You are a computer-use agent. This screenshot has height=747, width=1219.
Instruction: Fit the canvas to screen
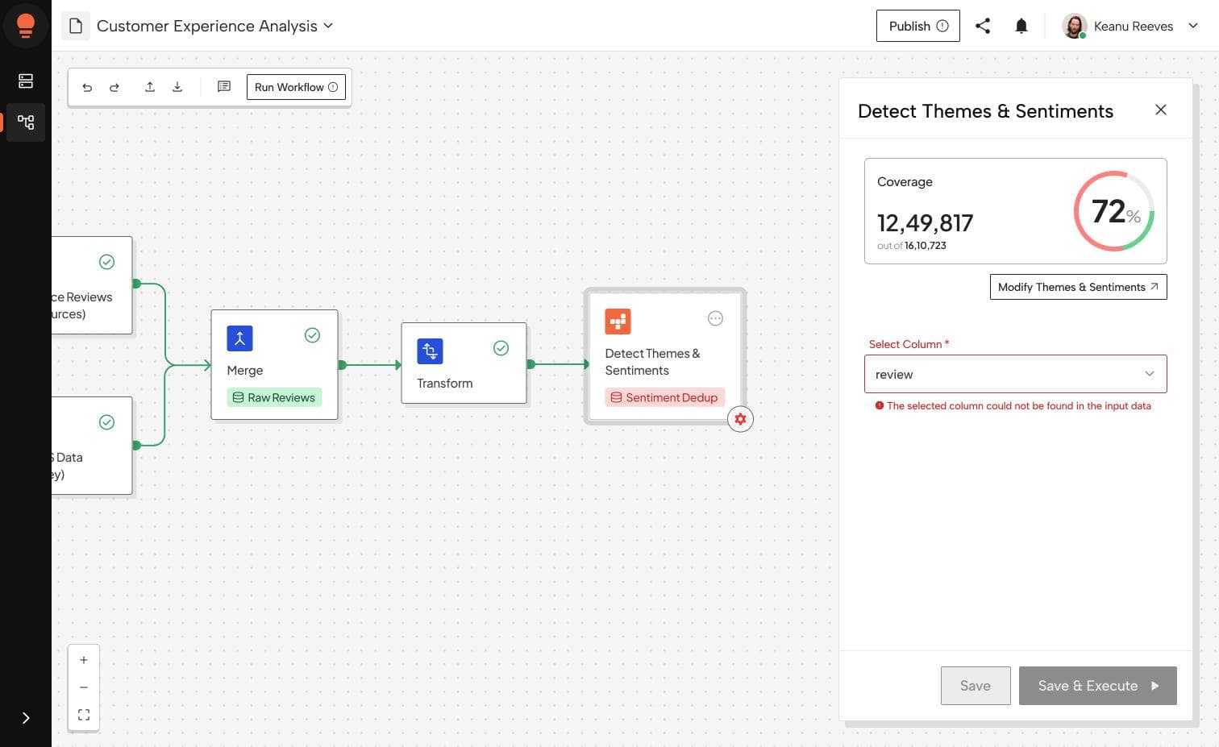pyautogui.click(x=84, y=715)
